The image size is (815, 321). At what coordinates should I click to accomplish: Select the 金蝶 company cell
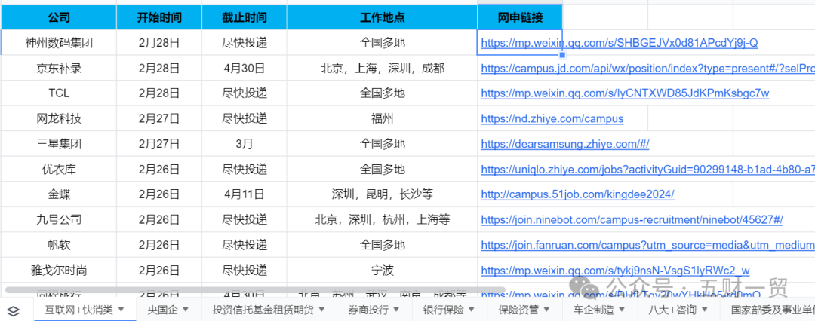59,194
